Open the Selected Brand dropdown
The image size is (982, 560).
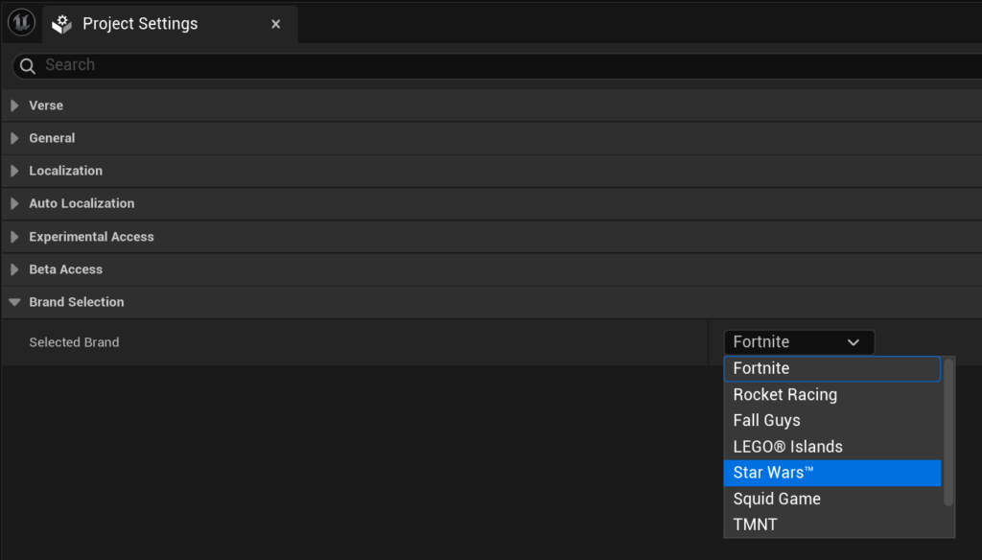[x=798, y=342]
